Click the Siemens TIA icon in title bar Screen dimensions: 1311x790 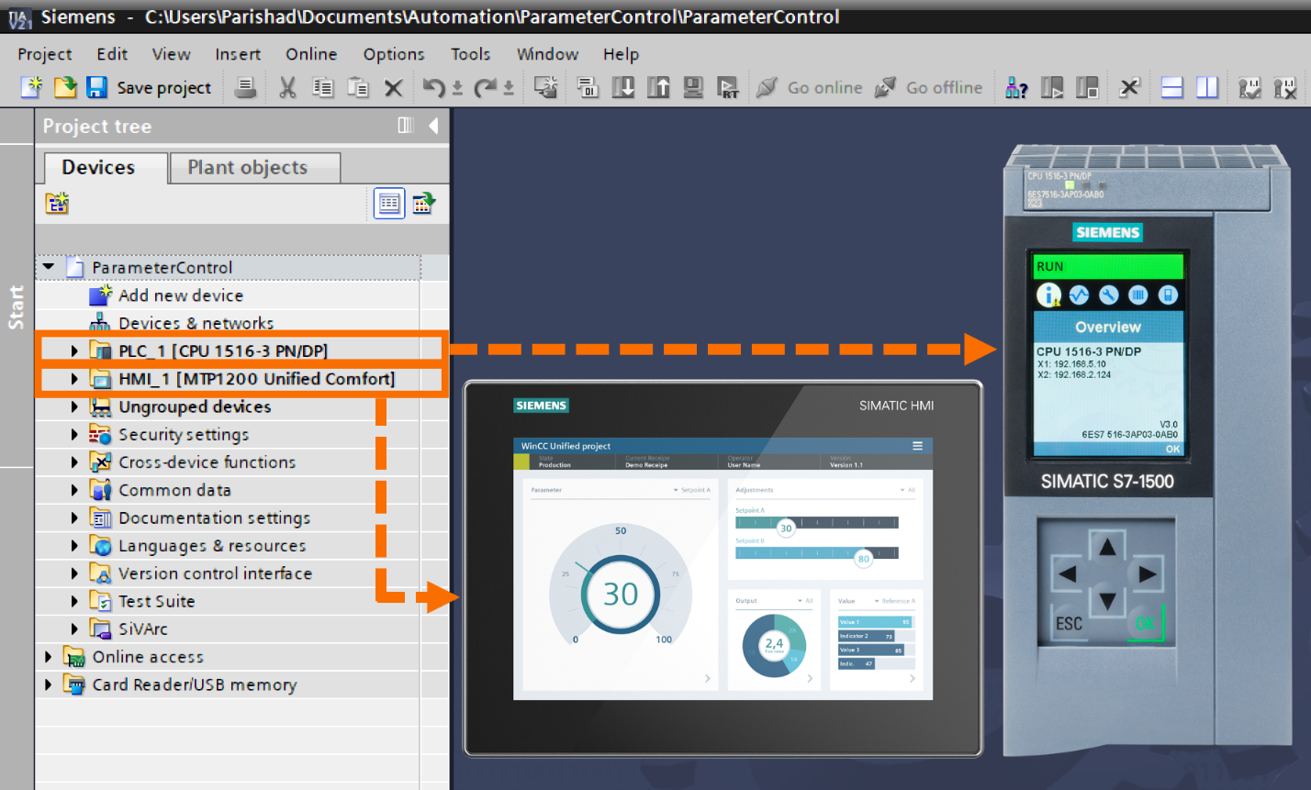pos(19,17)
